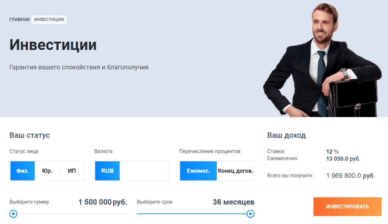Set interest payout to Конец догов.
The height and width of the screenshot is (224, 388).
pyautogui.click(x=235, y=171)
